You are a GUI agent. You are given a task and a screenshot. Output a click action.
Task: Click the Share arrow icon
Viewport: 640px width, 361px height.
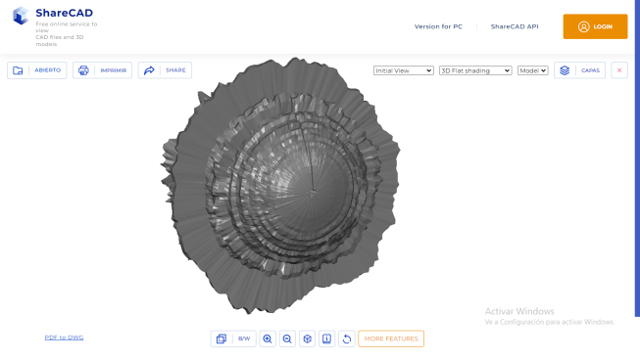click(x=149, y=70)
